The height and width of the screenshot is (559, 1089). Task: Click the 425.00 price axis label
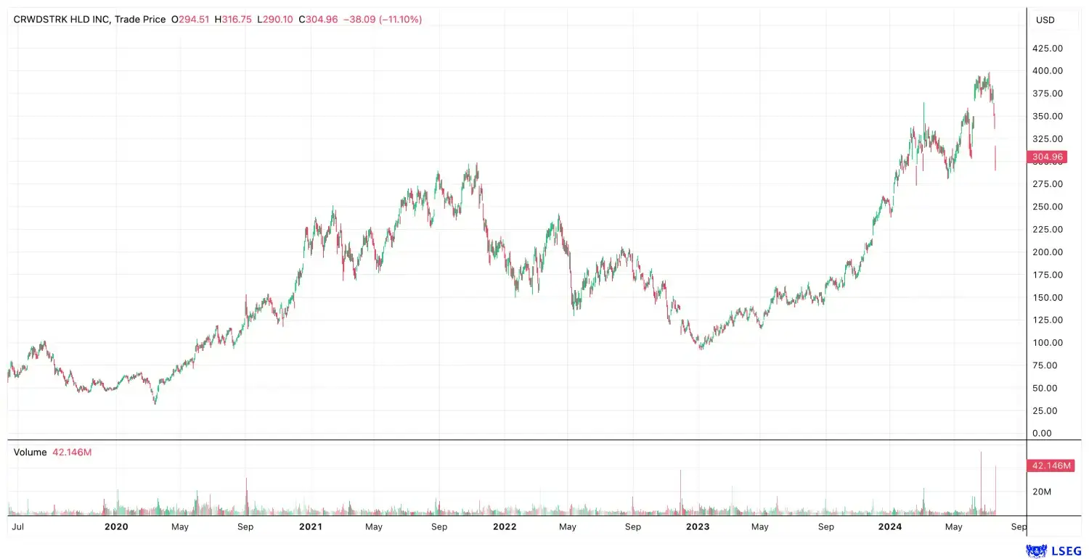tap(1048, 48)
